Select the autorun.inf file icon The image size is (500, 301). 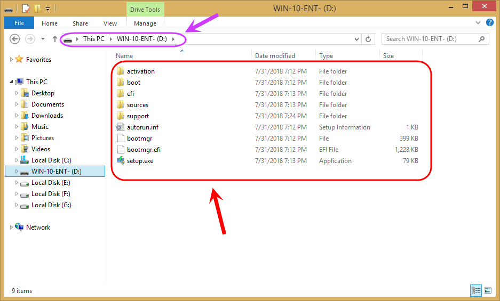pos(120,127)
